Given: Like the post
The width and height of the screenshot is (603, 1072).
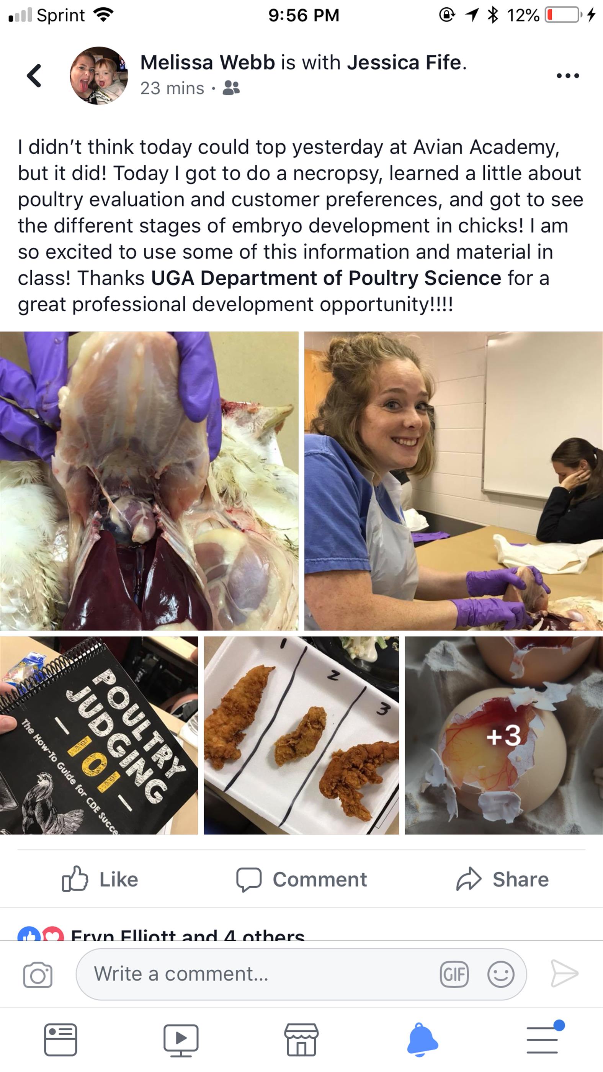Looking at the screenshot, I should (100, 879).
